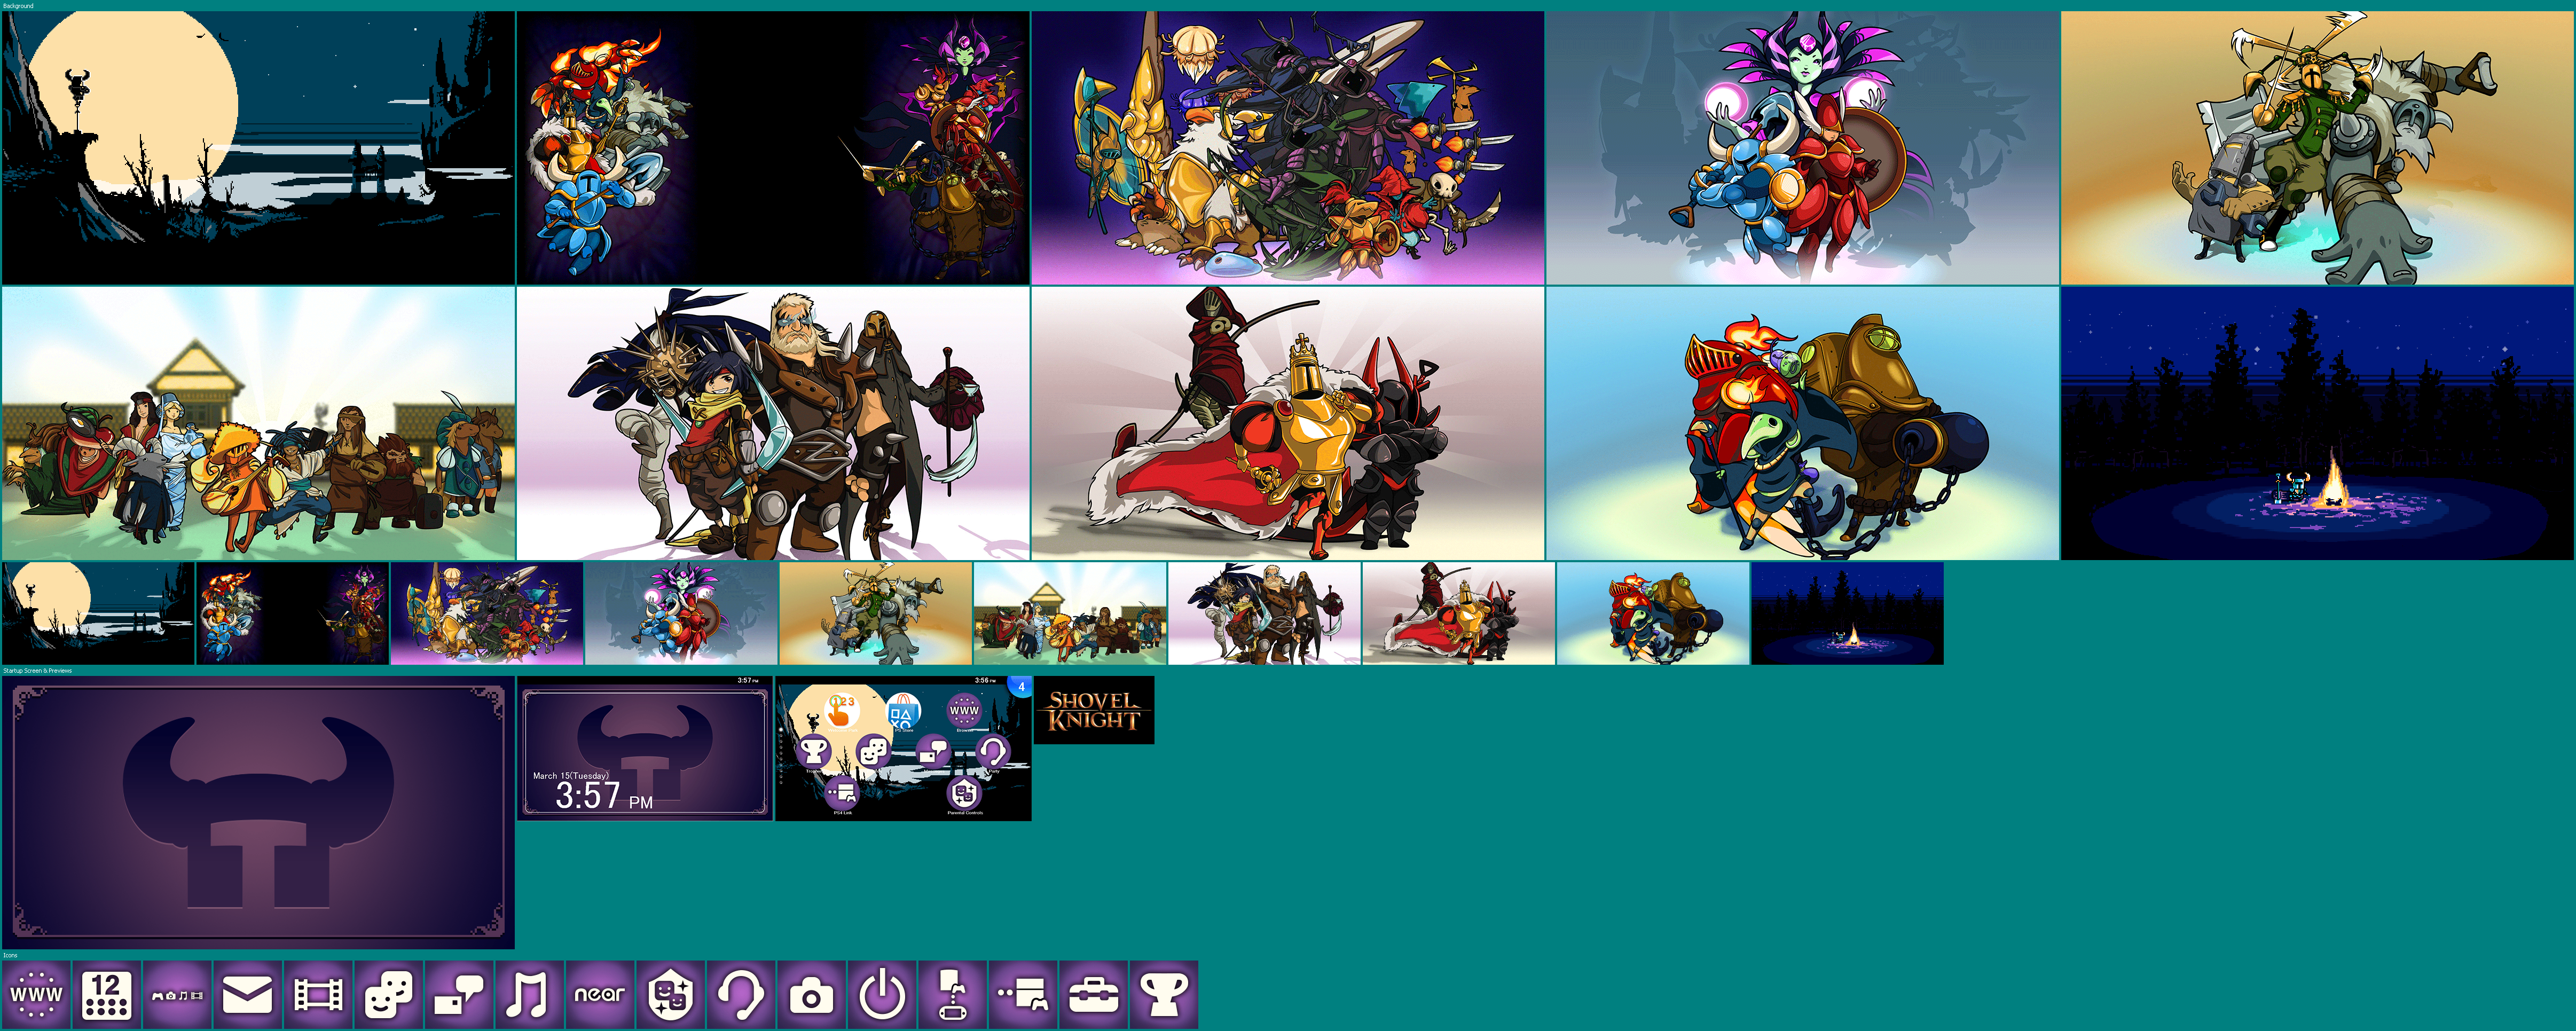Click the large Enchantress and Shield Knight background
This screenshot has height=1031, width=2576.
[1803, 148]
